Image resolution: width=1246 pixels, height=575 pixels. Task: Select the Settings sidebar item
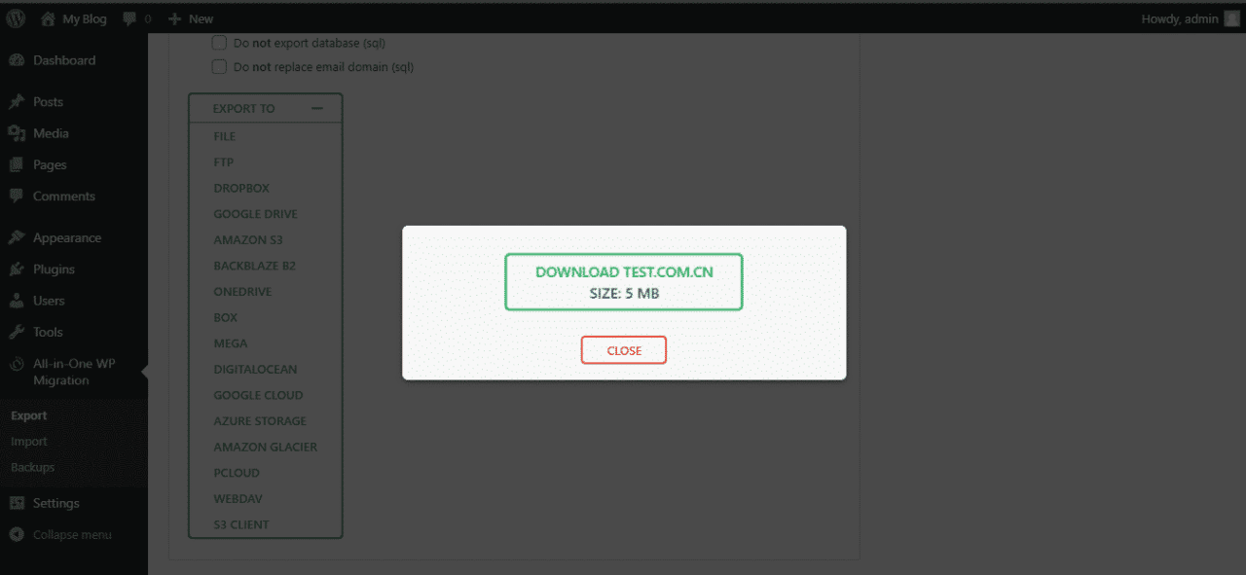coord(55,503)
